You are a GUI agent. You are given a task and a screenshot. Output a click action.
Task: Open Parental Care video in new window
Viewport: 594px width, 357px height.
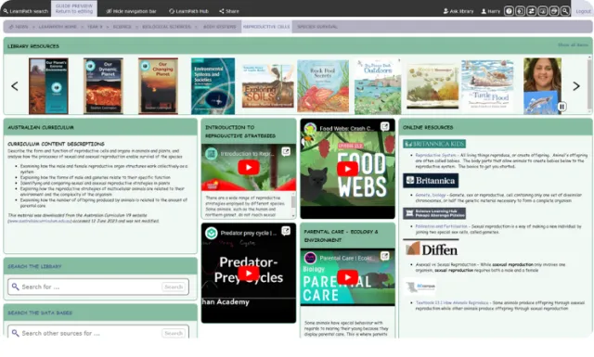tap(384, 256)
